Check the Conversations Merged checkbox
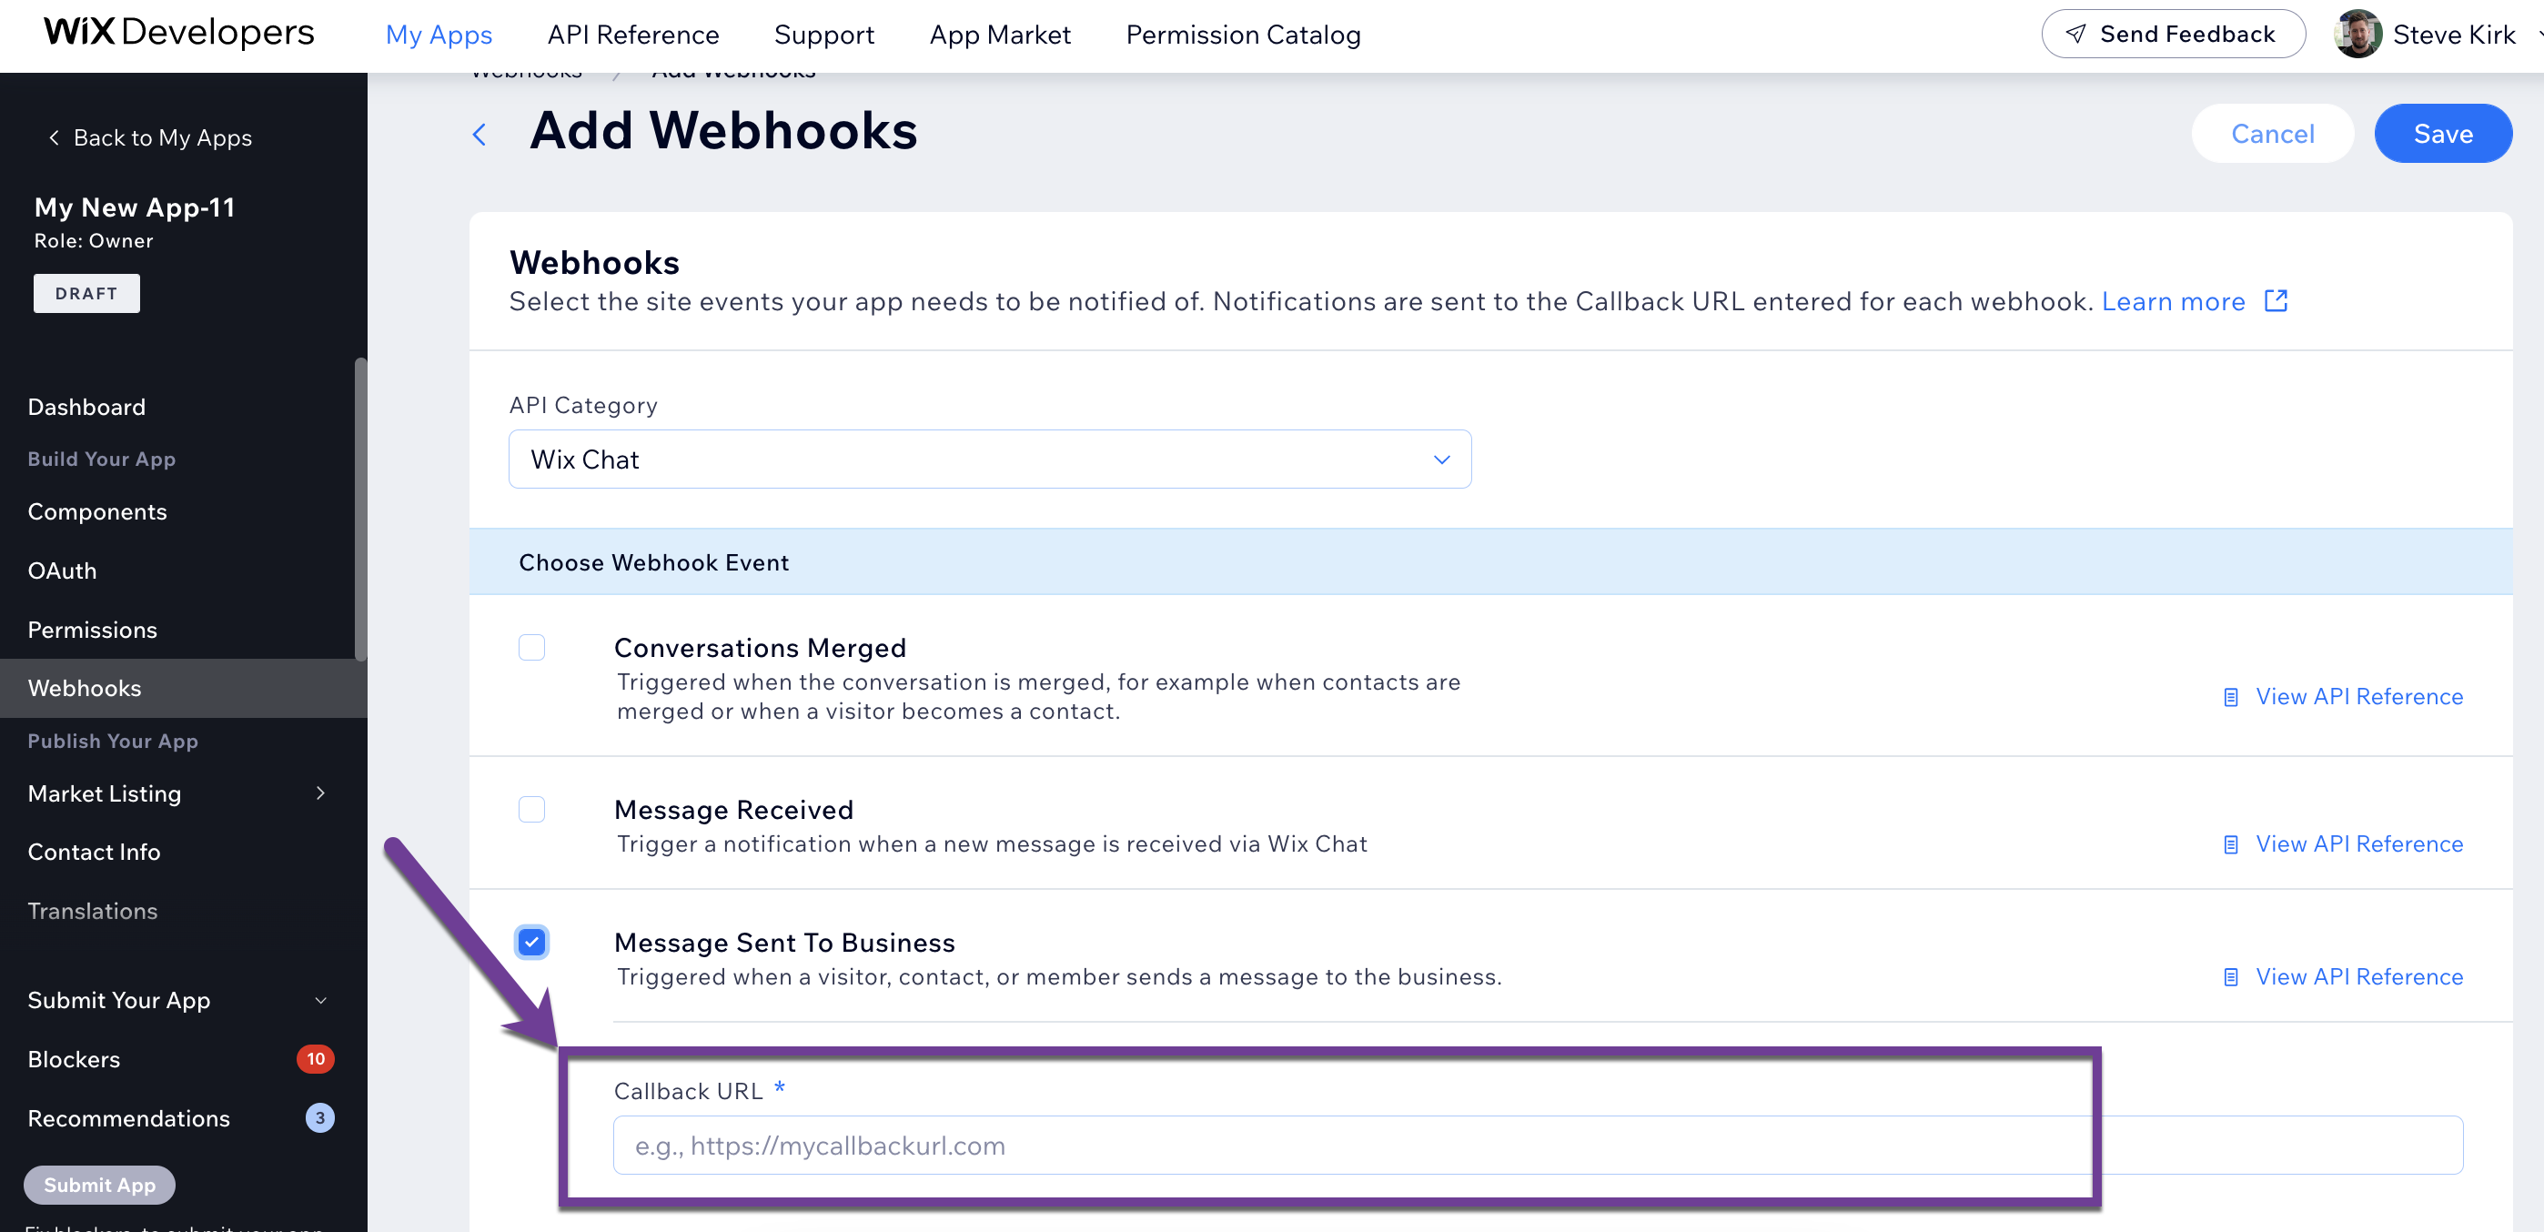The width and height of the screenshot is (2544, 1232). 532,648
